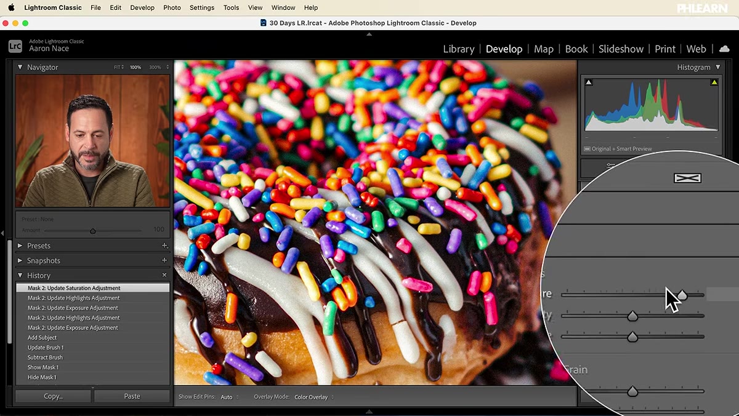
Task: Toggle highlight clipping indicator in histogram
Action: (714, 82)
